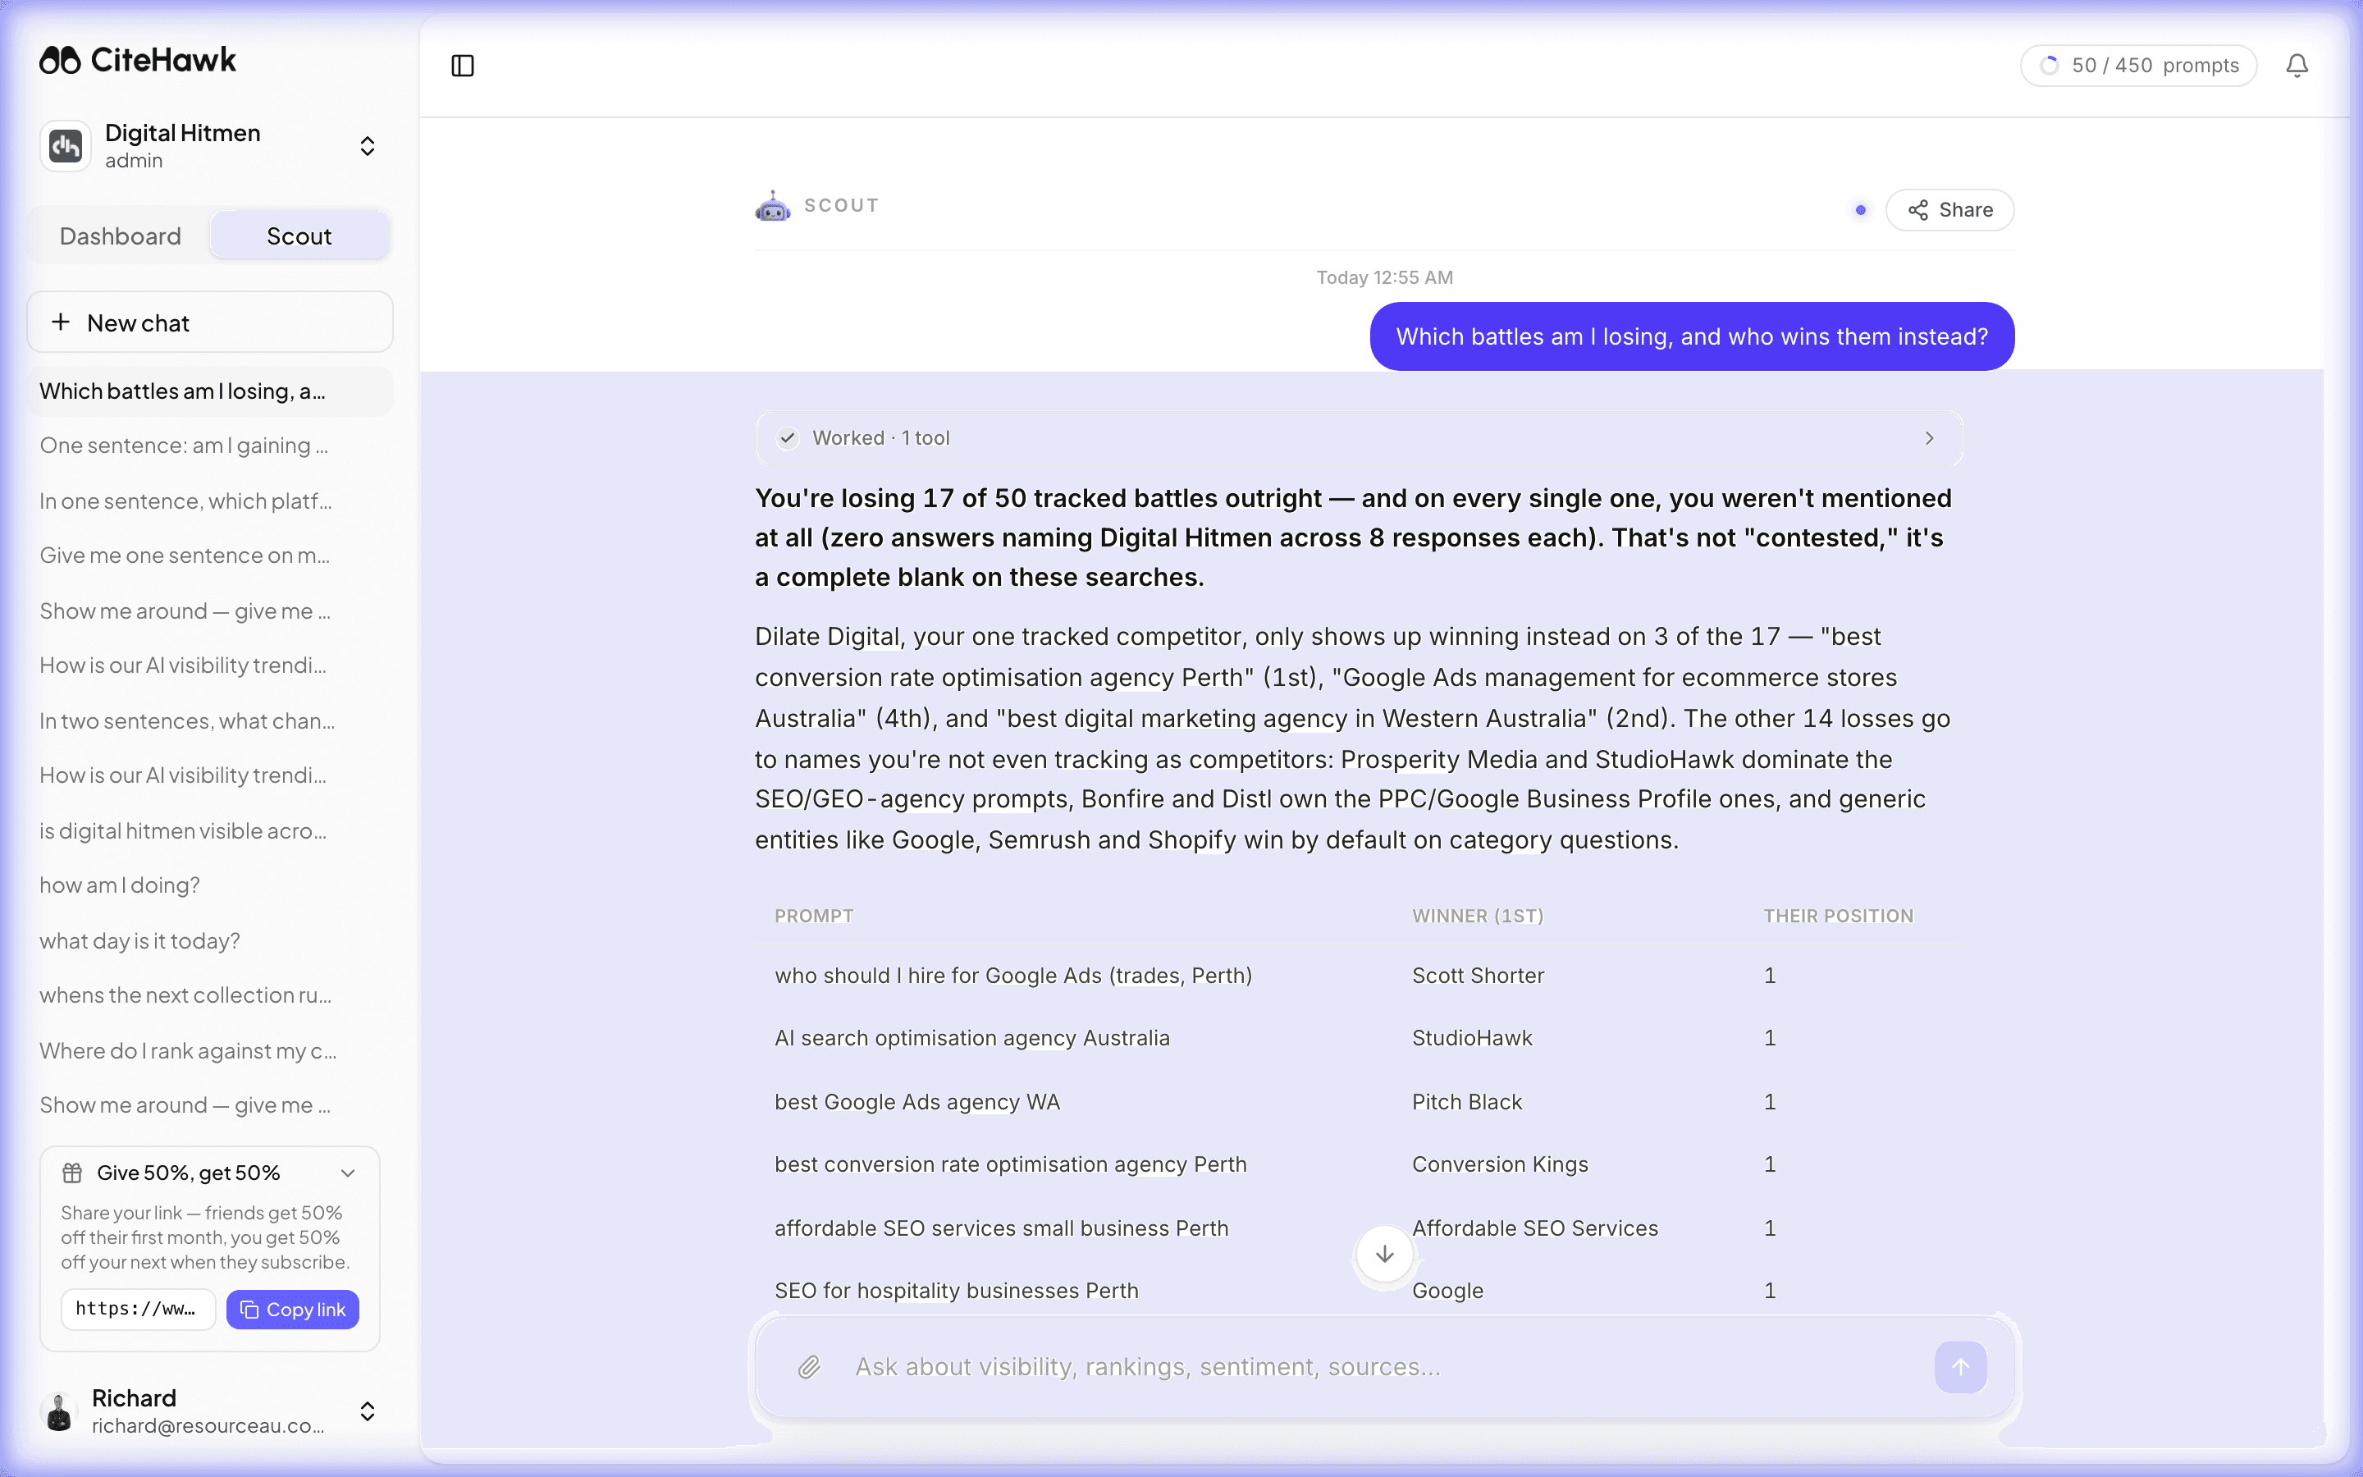Click the scroll-to-bottom arrow button
This screenshot has width=2363, height=1477.
[x=1383, y=1255]
